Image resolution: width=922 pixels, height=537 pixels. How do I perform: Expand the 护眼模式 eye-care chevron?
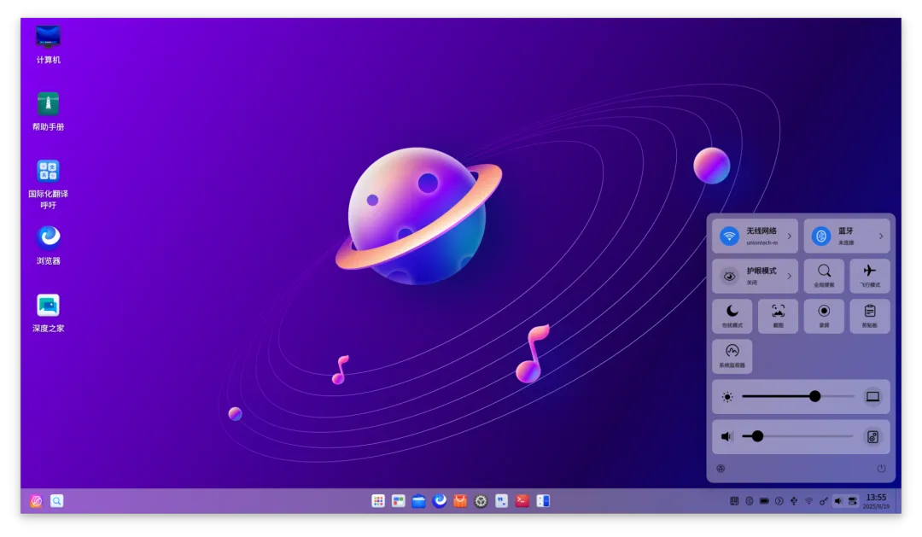click(x=789, y=276)
